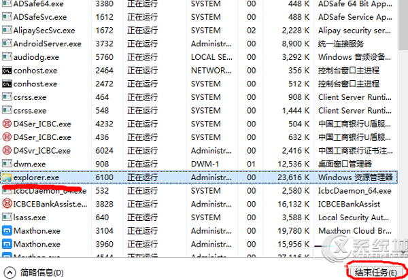Click the 结束任务(E) button
Viewport: 408px width, 280px height.
(x=376, y=273)
